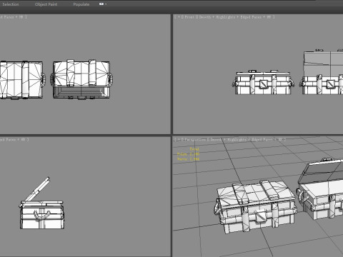
Task: Select the closed chest in Front viewport
Action: pyautogui.click(x=263, y=82)
